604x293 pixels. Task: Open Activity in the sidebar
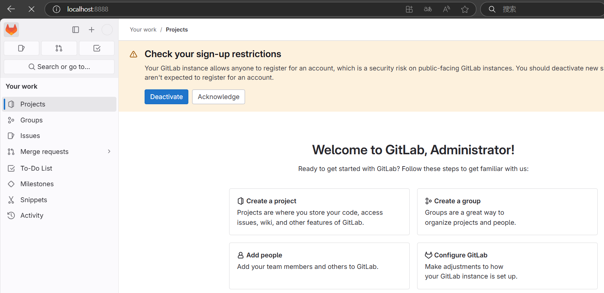pos(60,215)
